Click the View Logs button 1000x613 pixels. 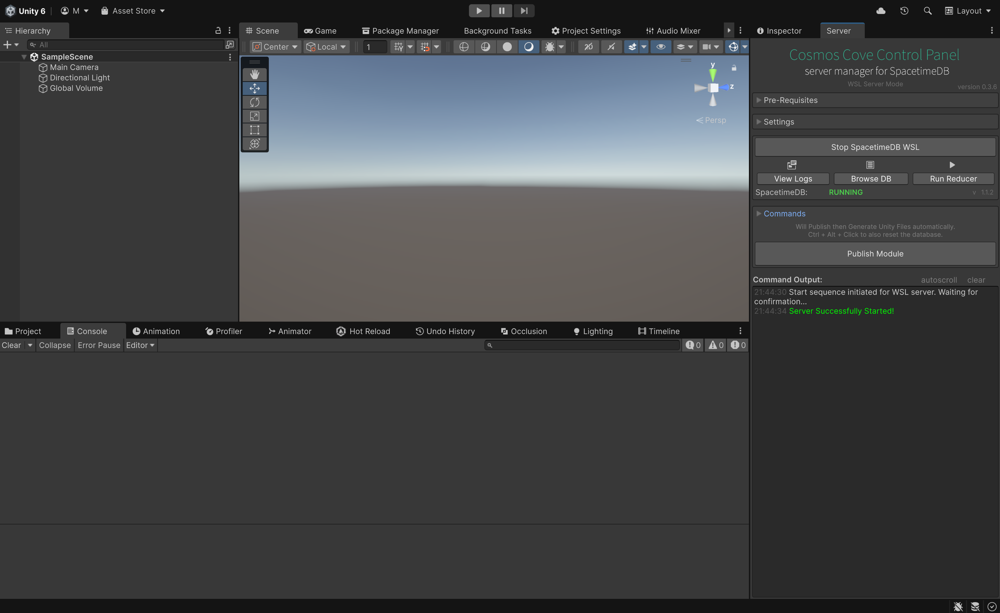793,179
